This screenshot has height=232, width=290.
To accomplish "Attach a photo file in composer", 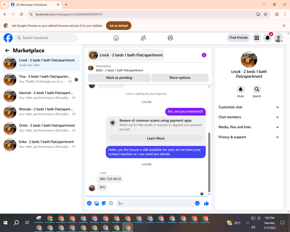I will pyautogui.click(x=96, y=203).
